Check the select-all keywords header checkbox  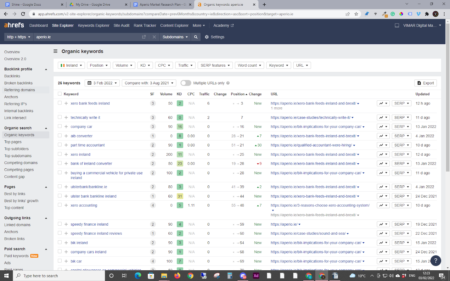coord(60,94)
